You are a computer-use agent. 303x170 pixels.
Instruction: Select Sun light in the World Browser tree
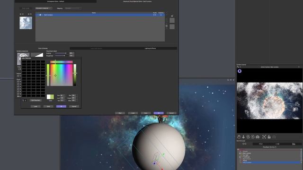click(x=246, y=155)
